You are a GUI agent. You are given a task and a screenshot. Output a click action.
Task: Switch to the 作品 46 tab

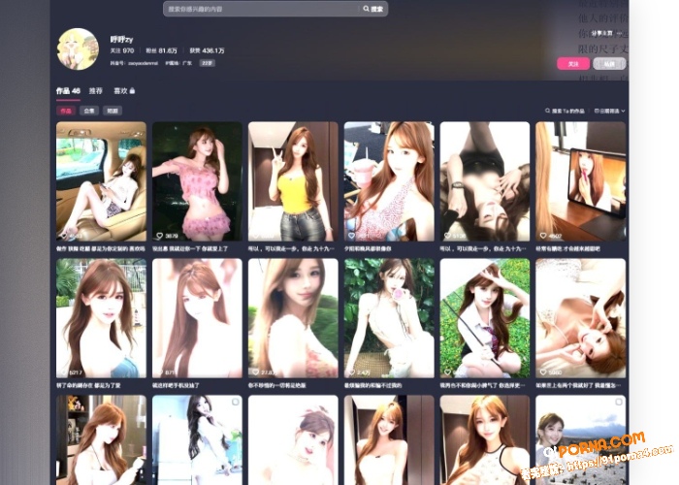(68, 91)
